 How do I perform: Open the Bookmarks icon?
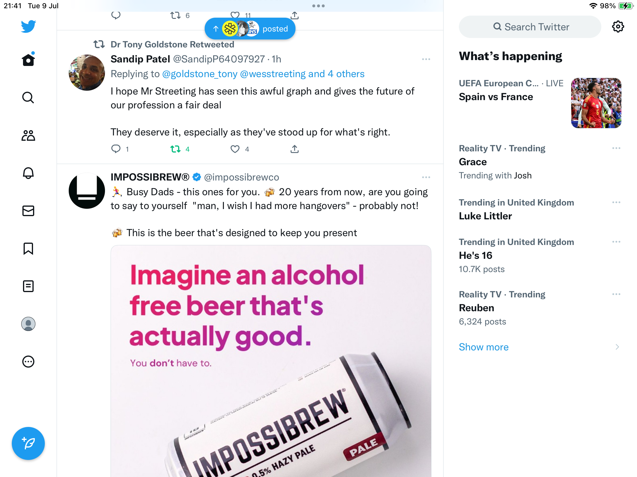point(28,249)
